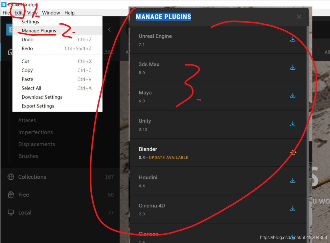Download the Unreal Engine plugin

coord(293,39)
